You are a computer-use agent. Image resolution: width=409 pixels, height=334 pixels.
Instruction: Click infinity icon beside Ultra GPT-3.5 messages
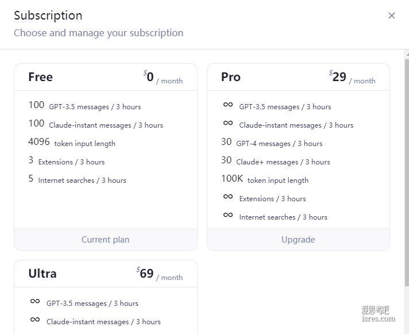(x=35, y=301)
